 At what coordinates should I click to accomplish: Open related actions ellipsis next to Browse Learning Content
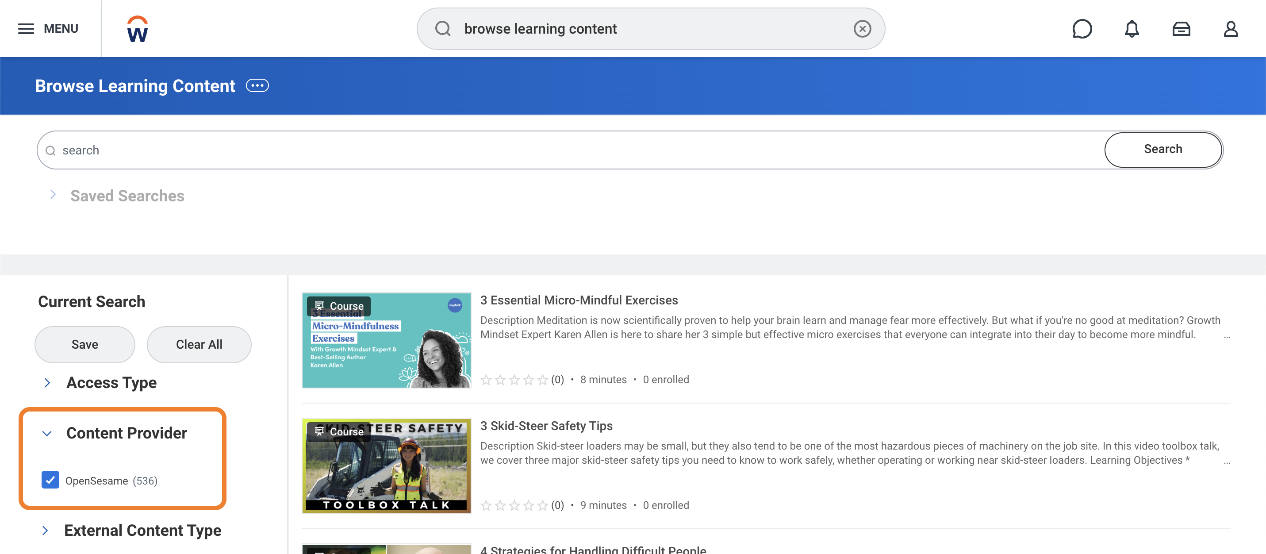[257, 85]
